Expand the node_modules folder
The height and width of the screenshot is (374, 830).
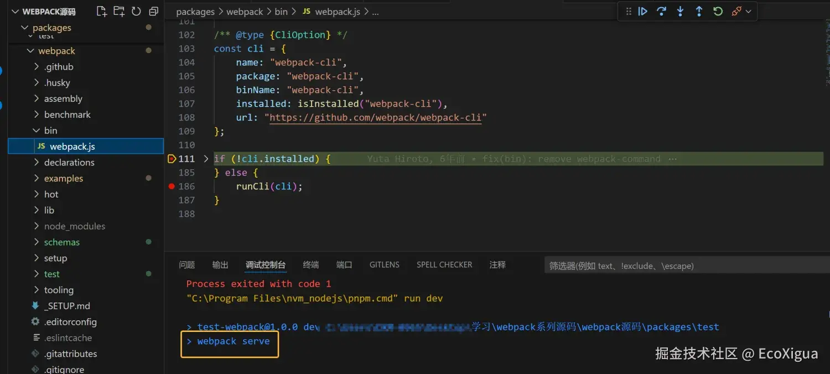(37, 226)
